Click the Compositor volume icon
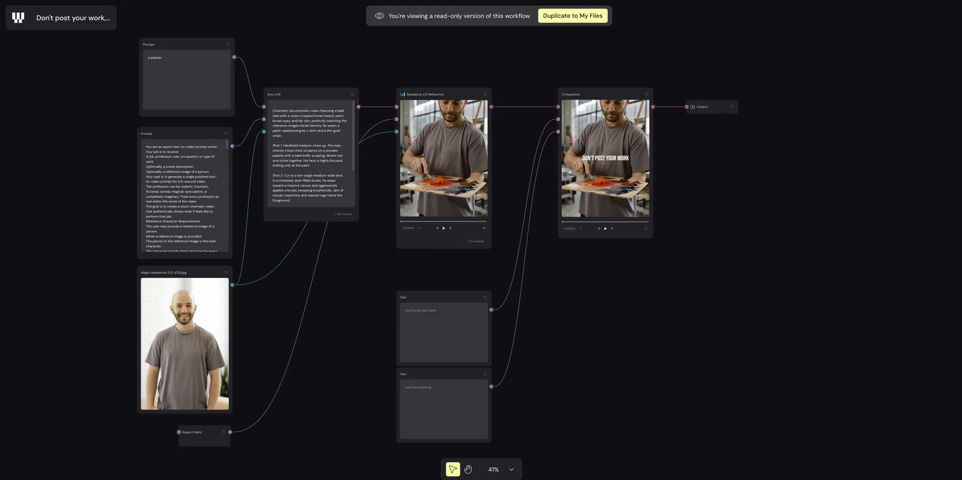962x480 pixels. 646,228
